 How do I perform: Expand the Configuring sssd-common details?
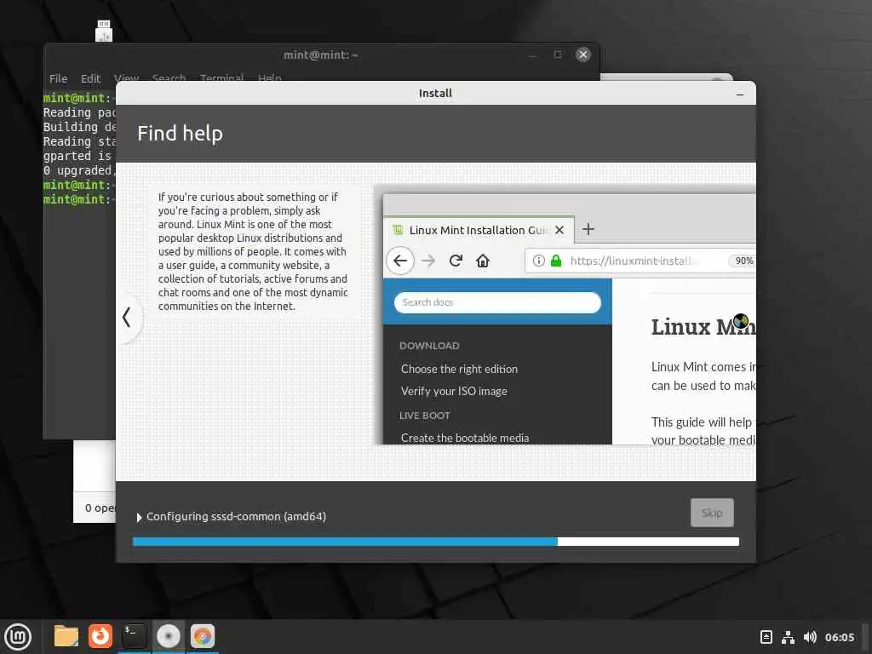(139, 517)
